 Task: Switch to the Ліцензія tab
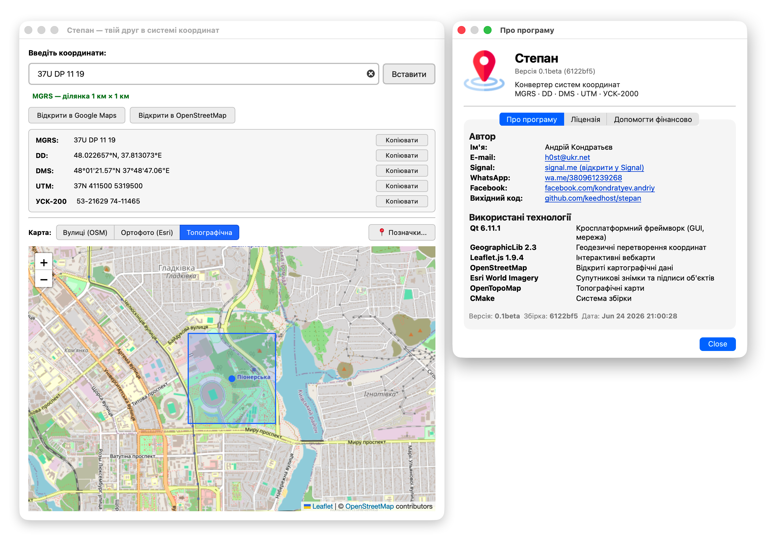585,119
